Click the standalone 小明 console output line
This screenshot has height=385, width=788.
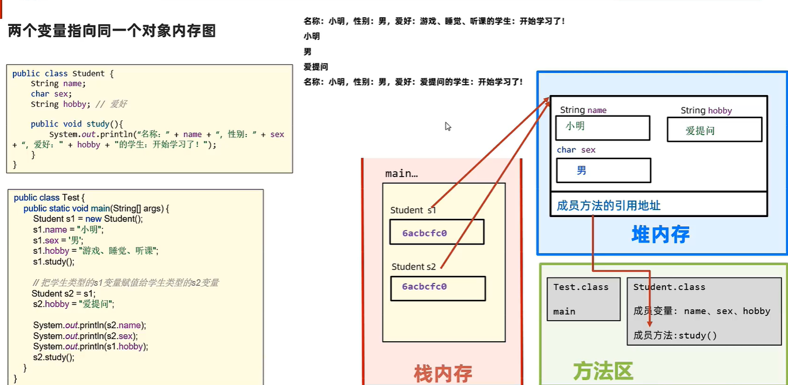312,36
